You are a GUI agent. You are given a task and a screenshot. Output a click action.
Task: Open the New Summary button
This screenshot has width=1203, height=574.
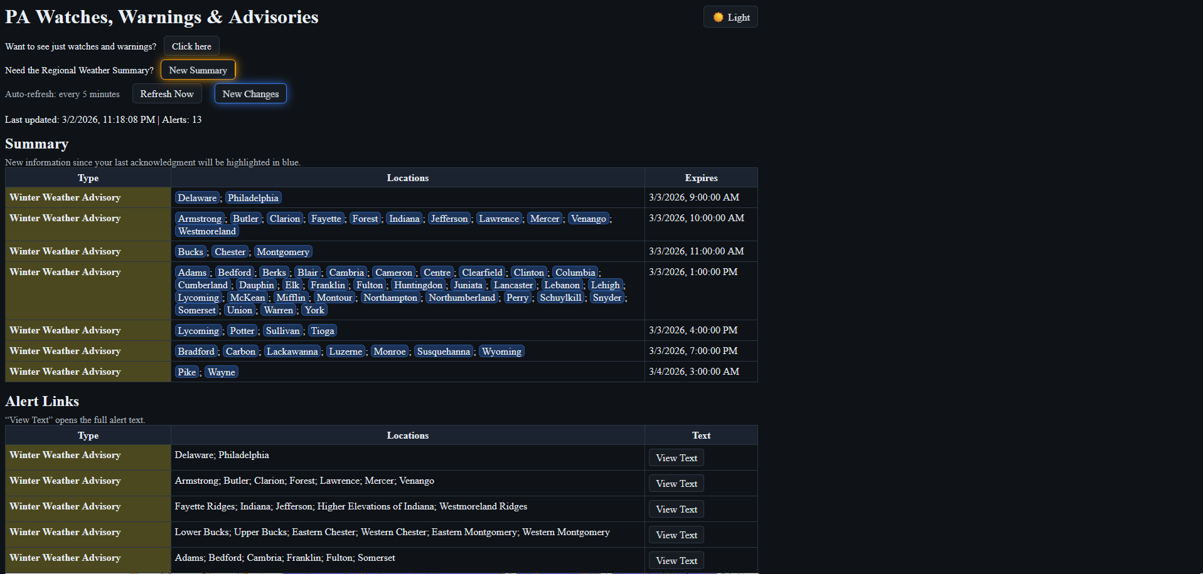tap(198, 70)
